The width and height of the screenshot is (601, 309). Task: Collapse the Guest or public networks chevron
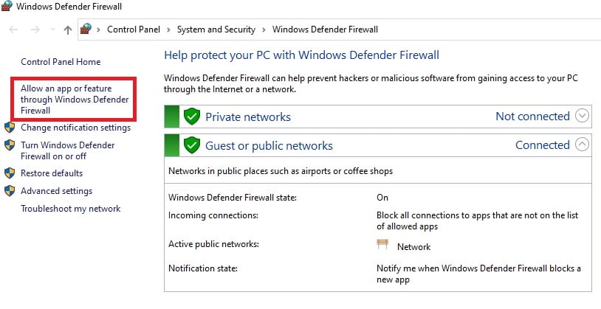tap(583, 145)
